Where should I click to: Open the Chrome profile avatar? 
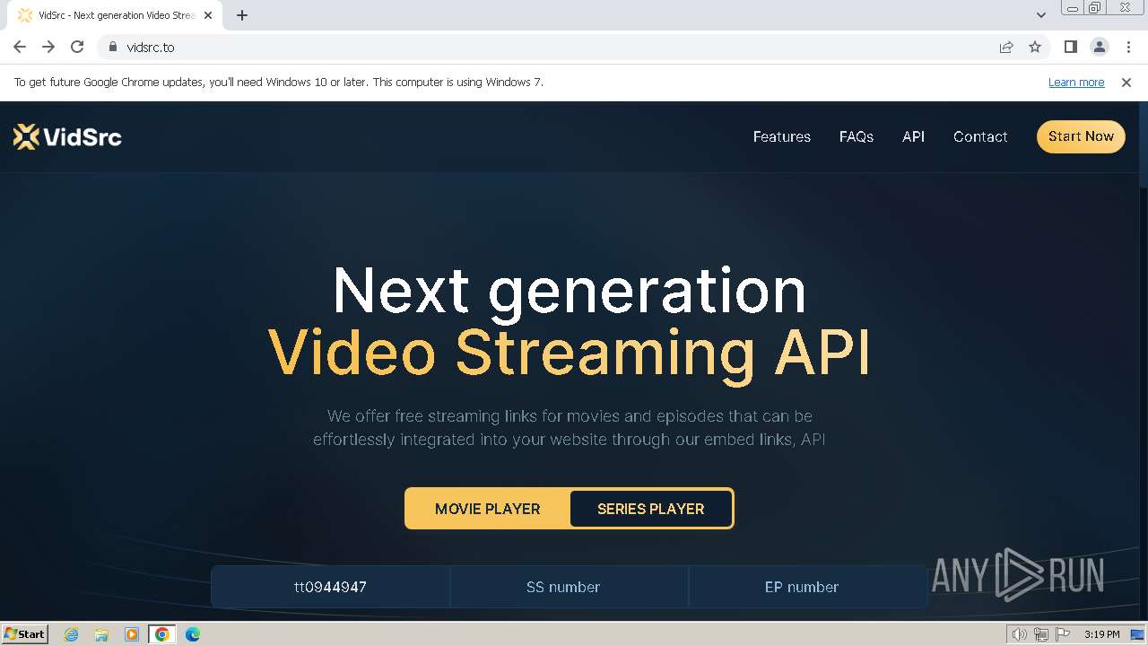(1099, 47)
